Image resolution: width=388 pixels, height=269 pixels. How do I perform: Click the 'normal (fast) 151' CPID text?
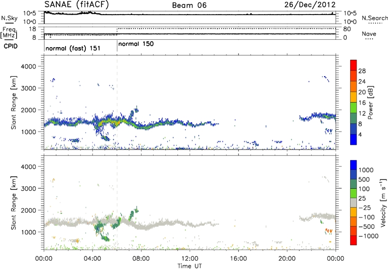pyautogui.click(x=73, y=48)
